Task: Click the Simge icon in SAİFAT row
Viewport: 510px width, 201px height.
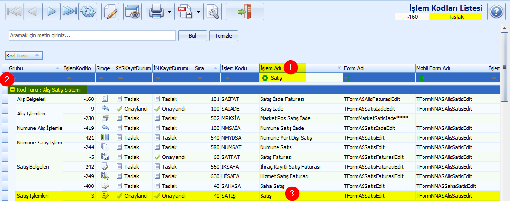Action: [105, 99]
